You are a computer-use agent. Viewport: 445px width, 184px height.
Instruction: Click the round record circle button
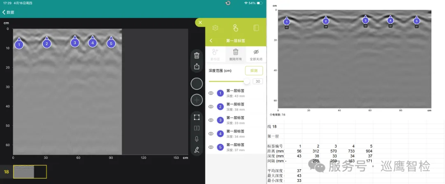[x=197, y=84]
